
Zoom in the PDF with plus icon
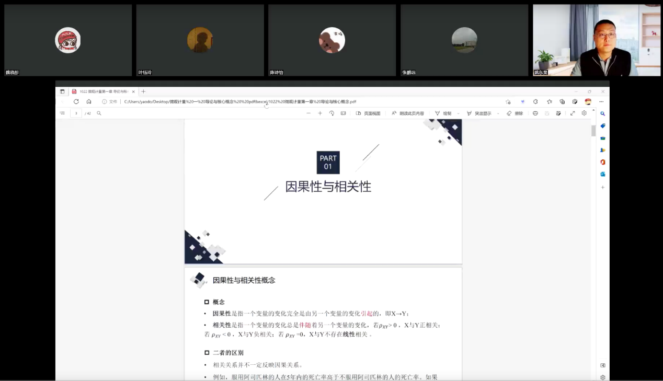pyautogui.click(x=320, y=113)
